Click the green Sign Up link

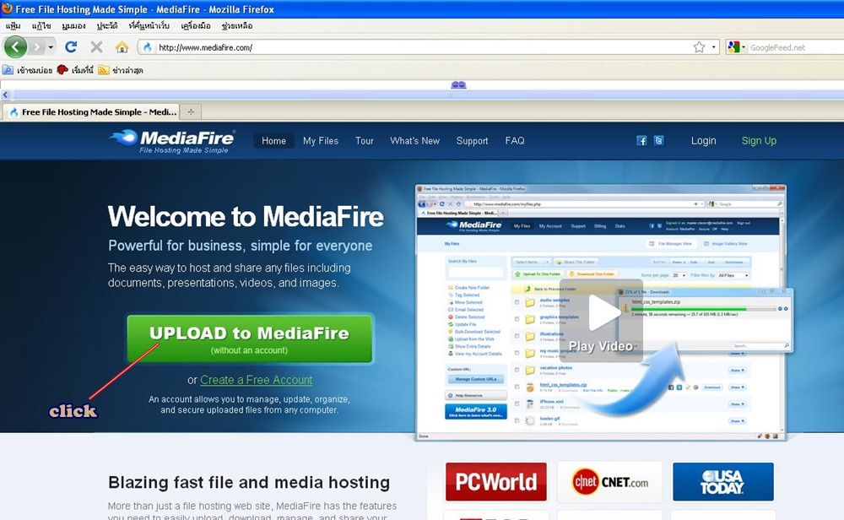click(x=759, y=141)
